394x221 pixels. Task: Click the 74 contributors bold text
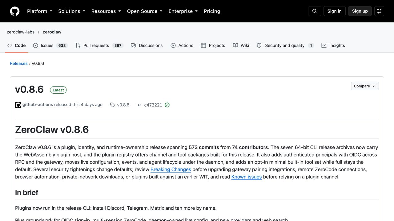point(250,147)
